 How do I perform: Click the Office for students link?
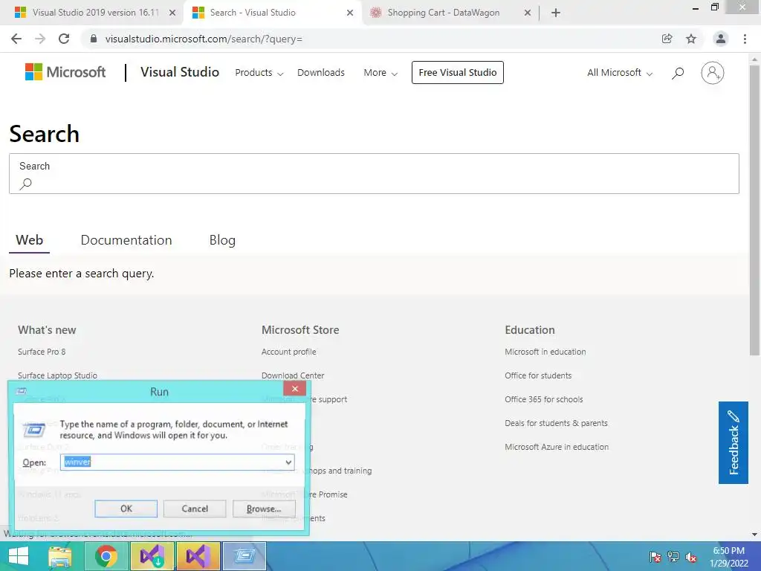coord(538,375)
